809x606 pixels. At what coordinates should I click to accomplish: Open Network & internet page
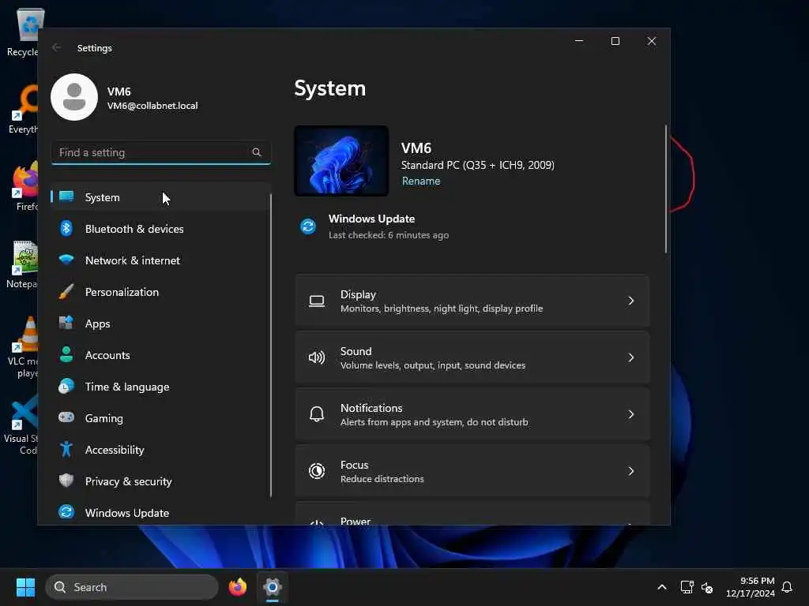(160, 260)
